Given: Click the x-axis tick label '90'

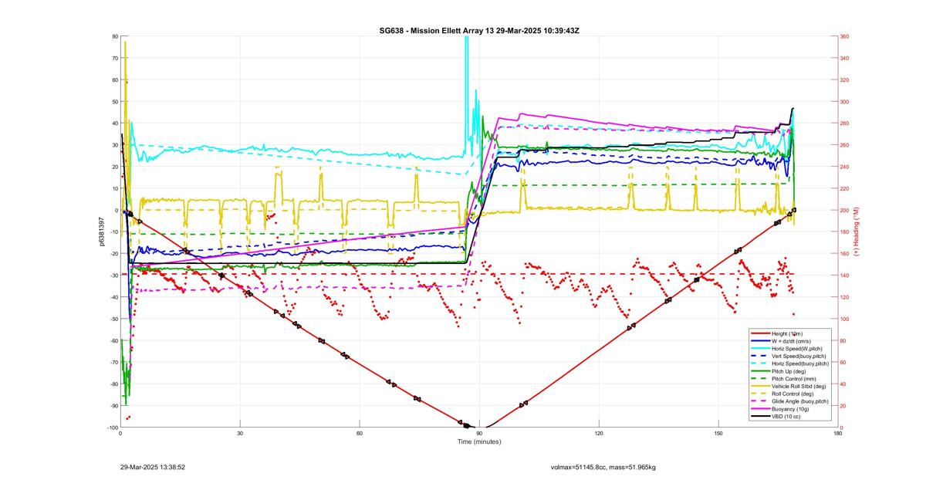Looking at the screenshot, I should tap(479, 434).
